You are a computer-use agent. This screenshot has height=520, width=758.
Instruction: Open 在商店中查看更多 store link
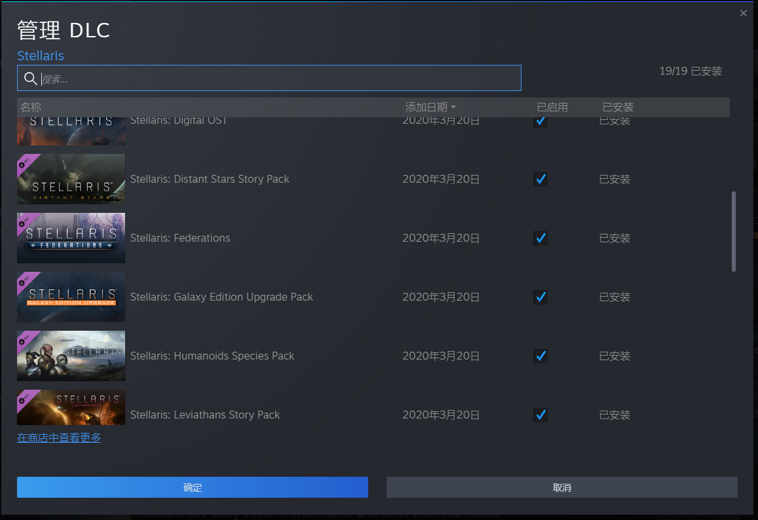coord(59,438)
